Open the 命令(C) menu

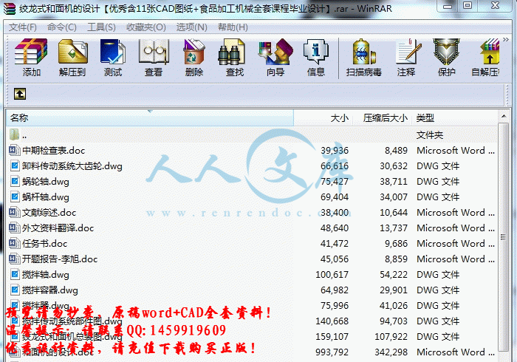pos(61,27)
